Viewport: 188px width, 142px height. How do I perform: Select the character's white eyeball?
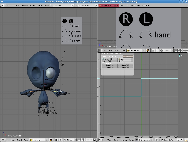(50, 73)
